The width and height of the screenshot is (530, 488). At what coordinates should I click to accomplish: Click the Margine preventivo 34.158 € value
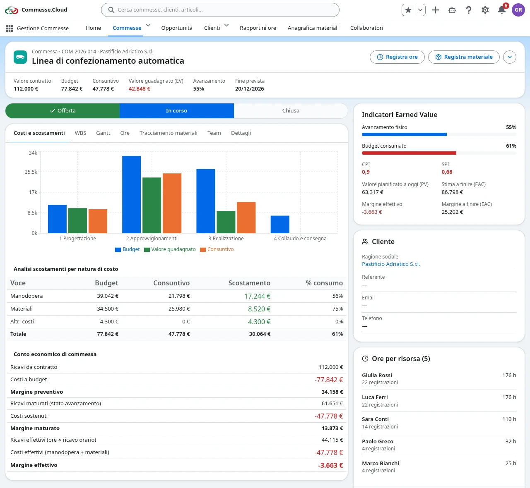(x=332, y=392)
